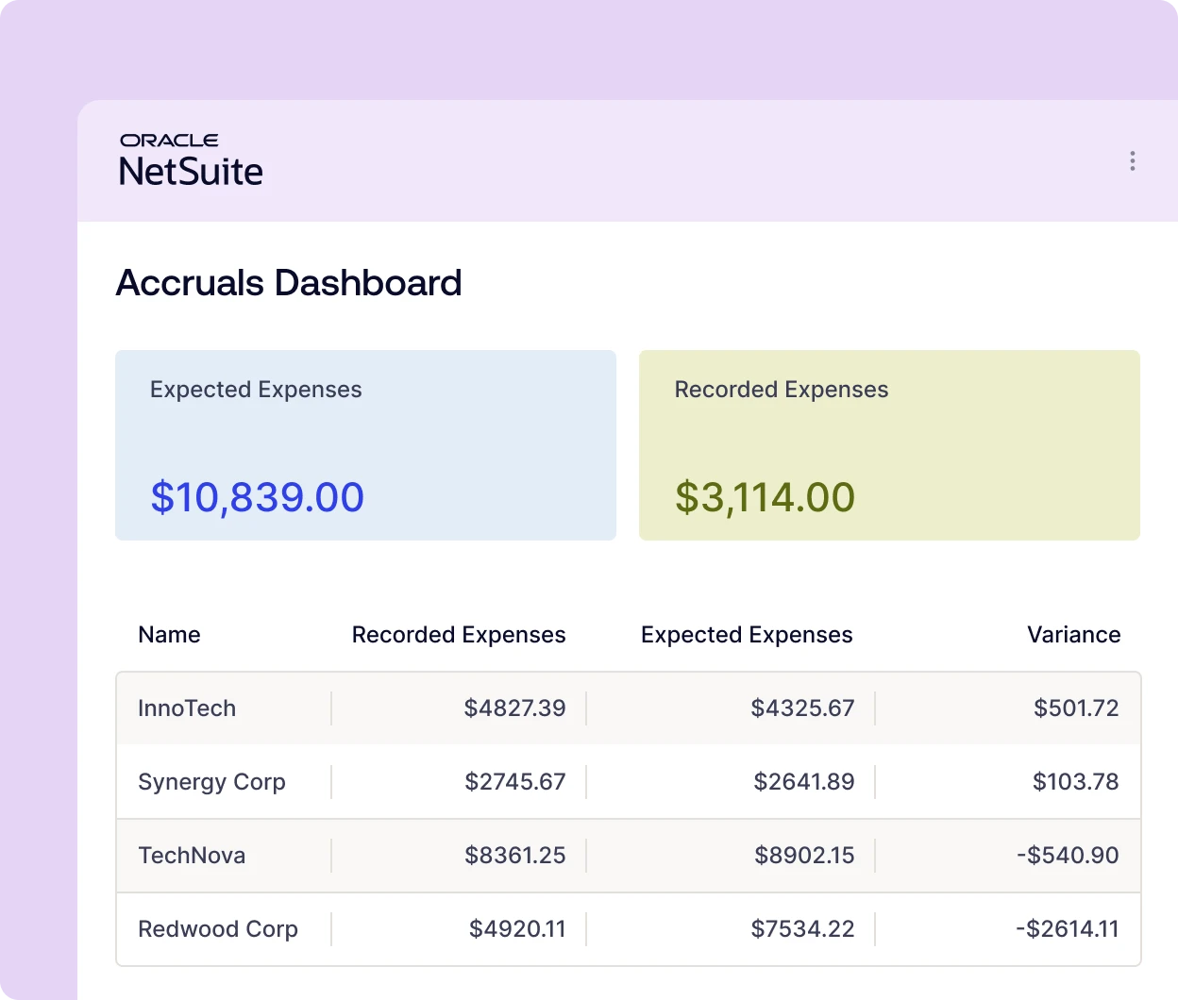Click Redwood Corp variance -$2614.11

coord(1067,929)
